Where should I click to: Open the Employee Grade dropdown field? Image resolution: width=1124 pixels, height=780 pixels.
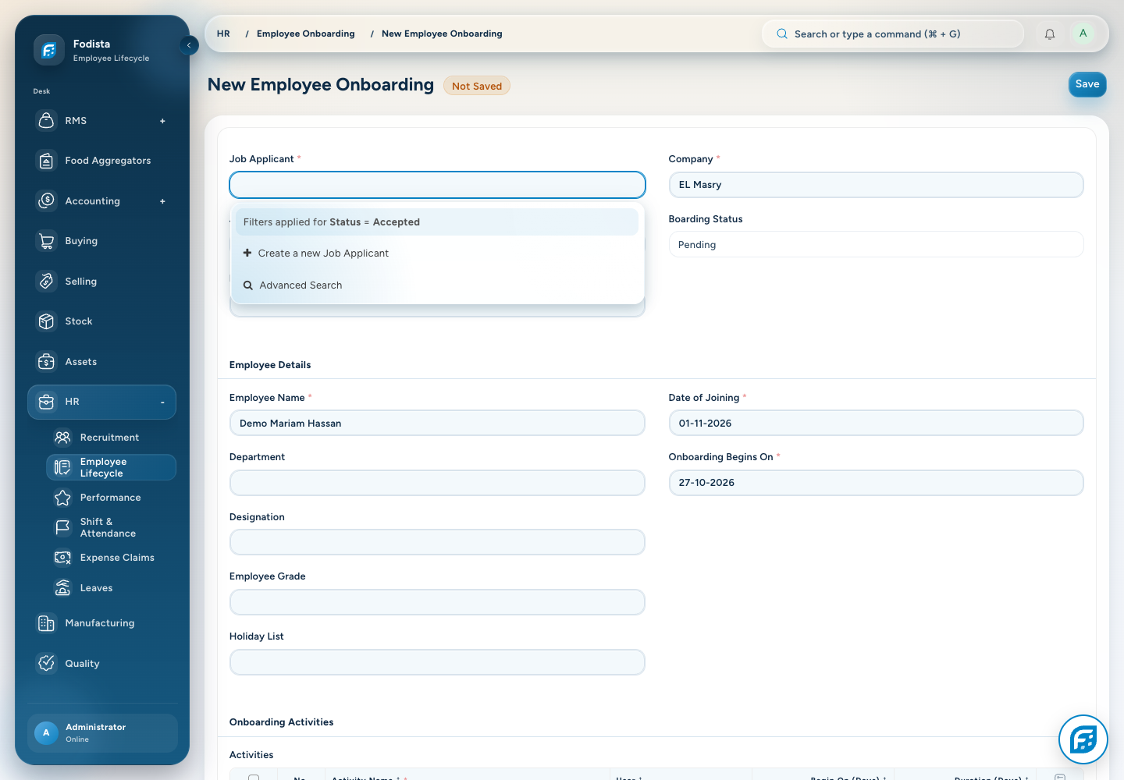point(437,602)
